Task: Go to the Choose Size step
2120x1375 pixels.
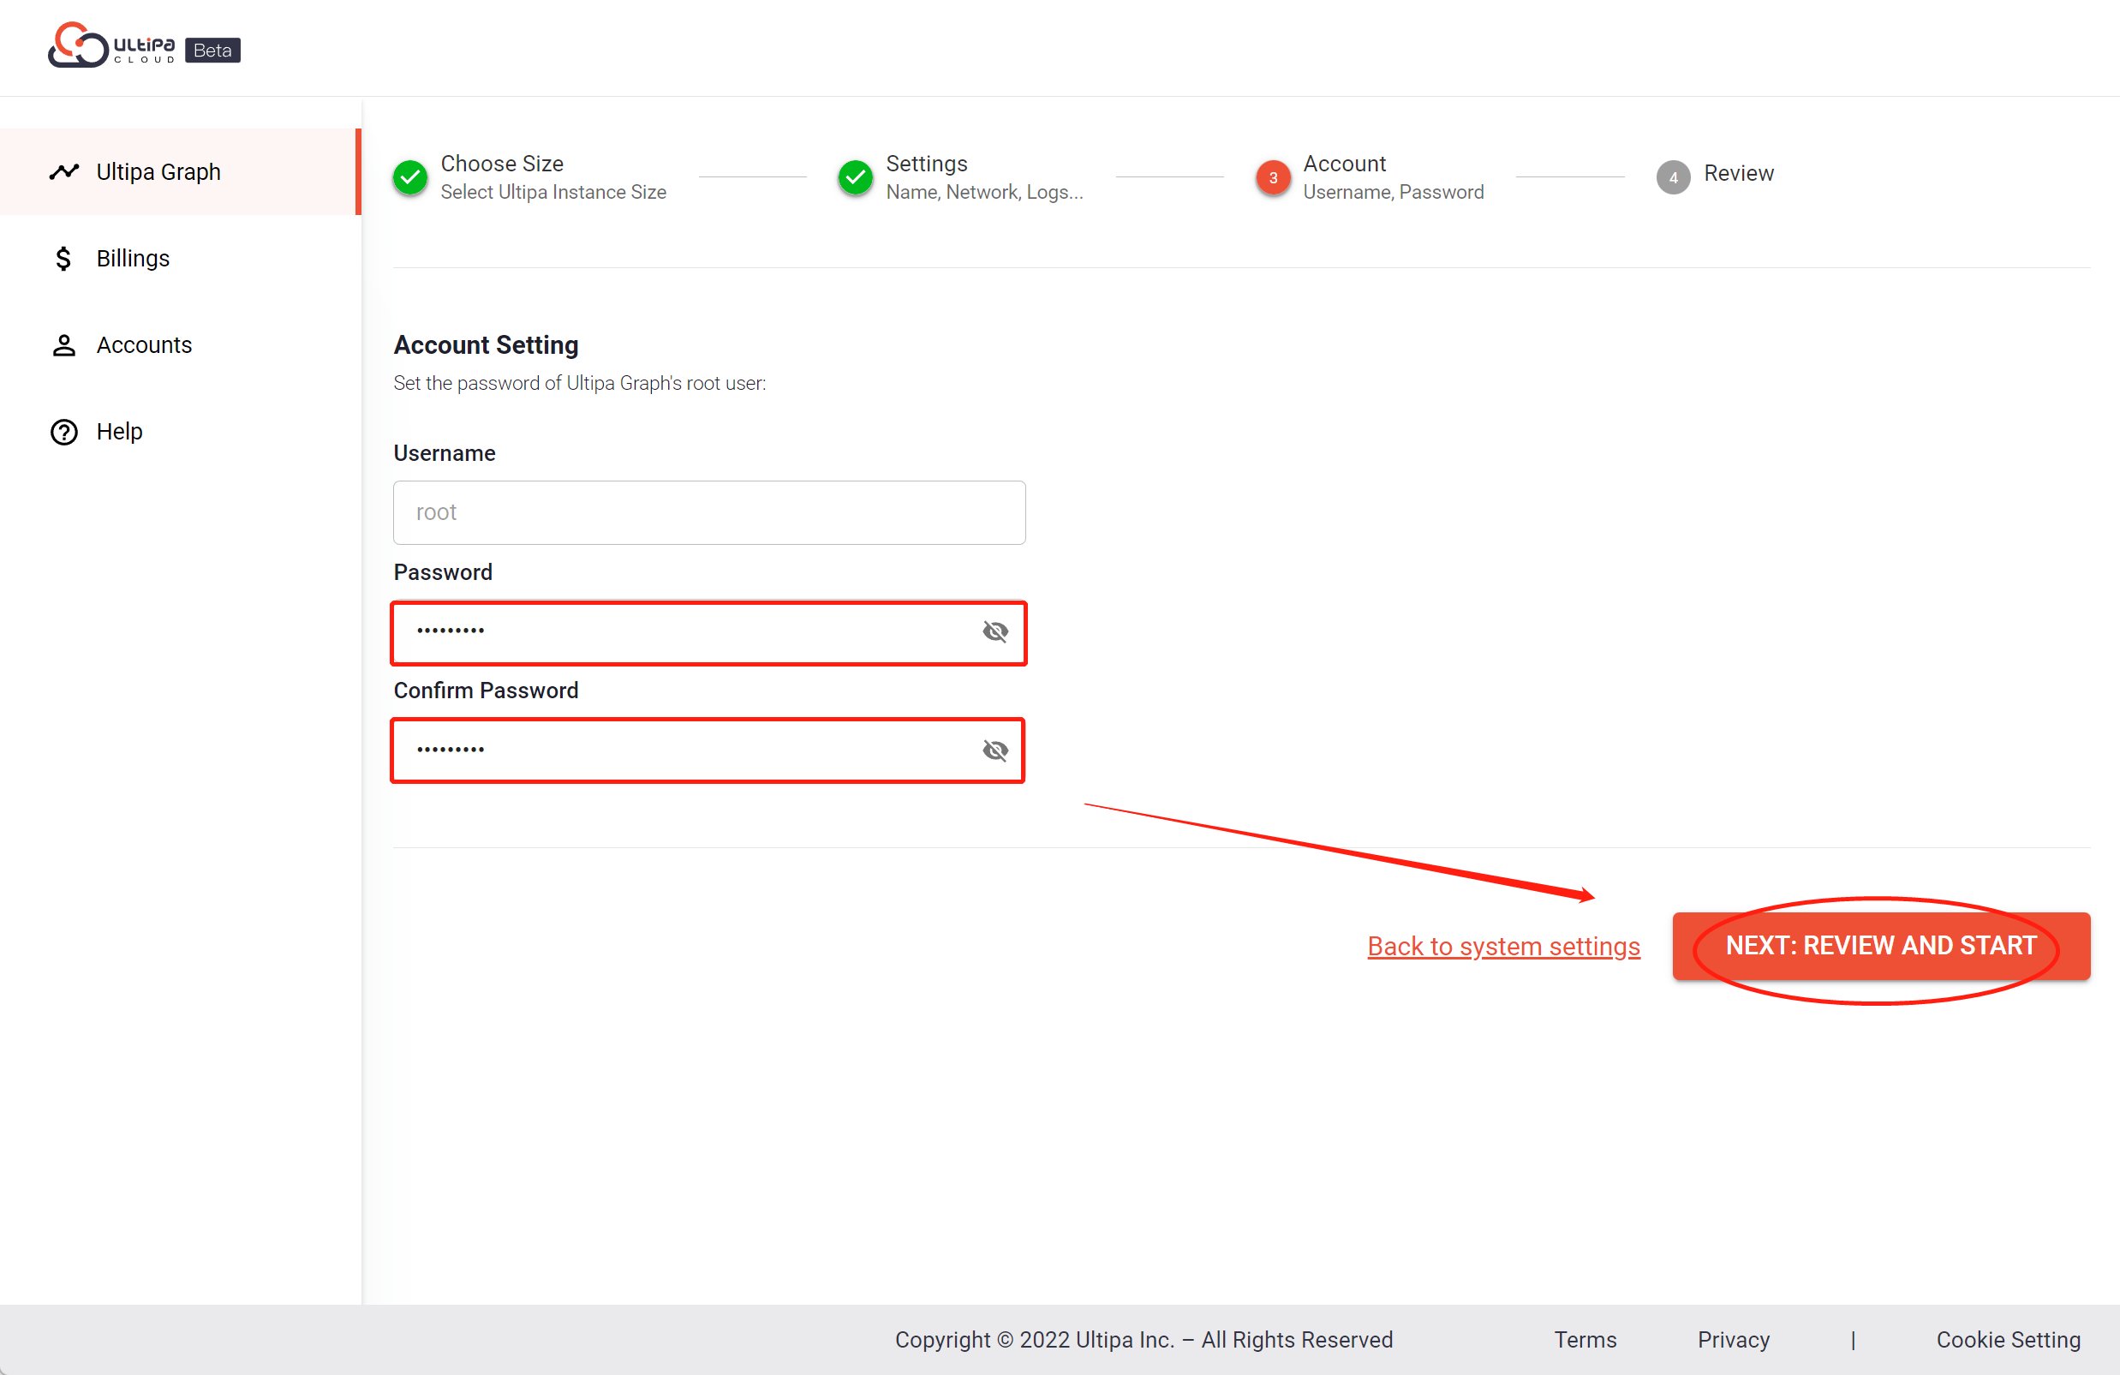Action: point(501,164)
